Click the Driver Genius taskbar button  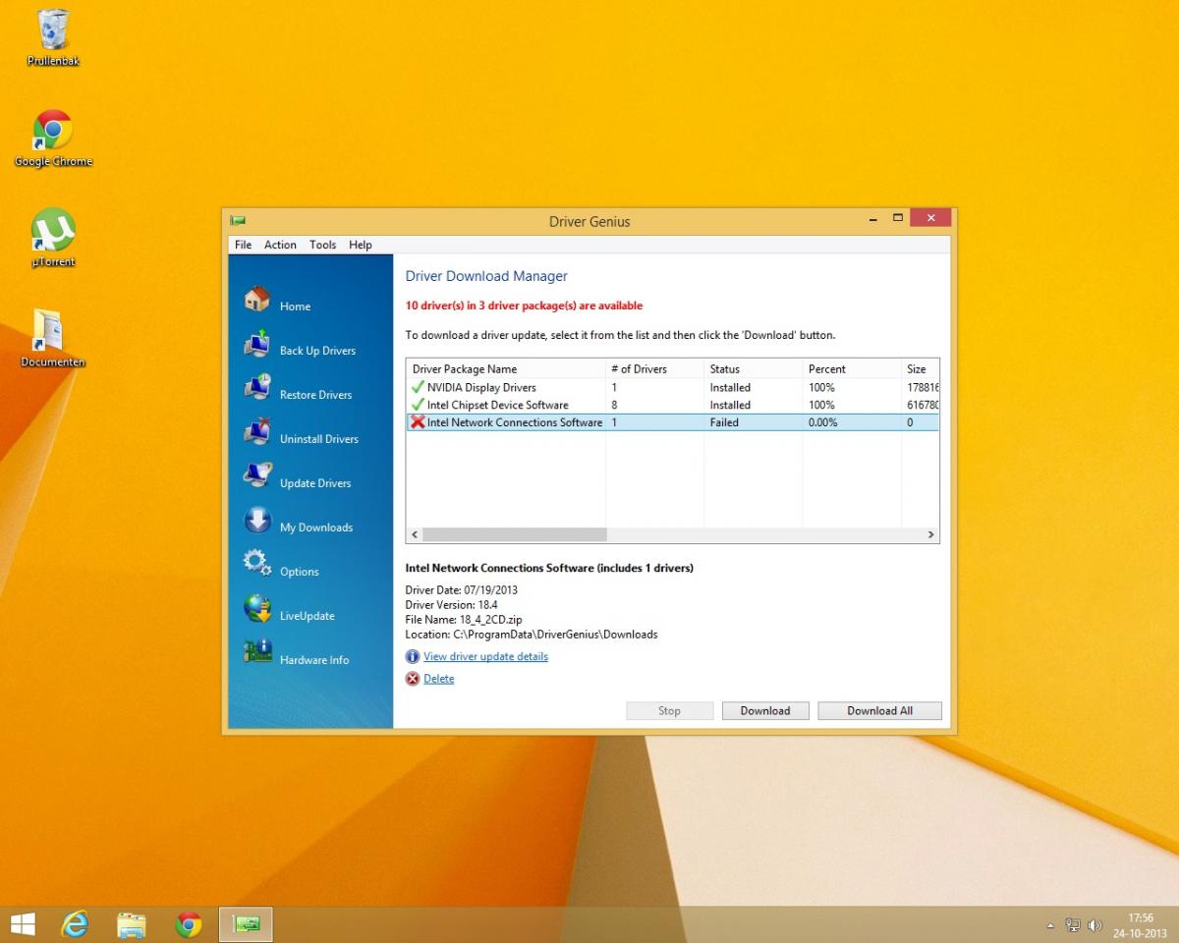(x=246, y=924)
